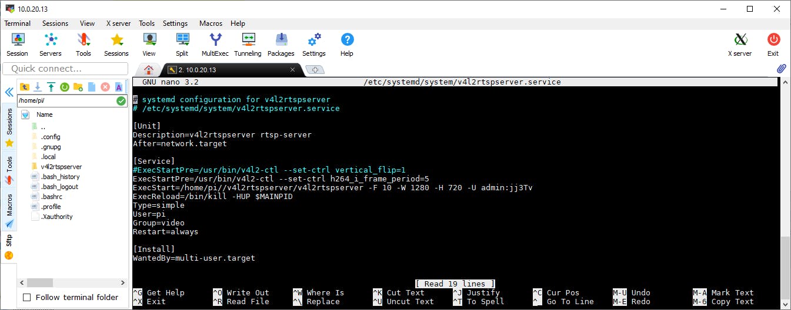Create a new file in SFTP panel
Screen dimensions: 791x310
pos(92,87)
